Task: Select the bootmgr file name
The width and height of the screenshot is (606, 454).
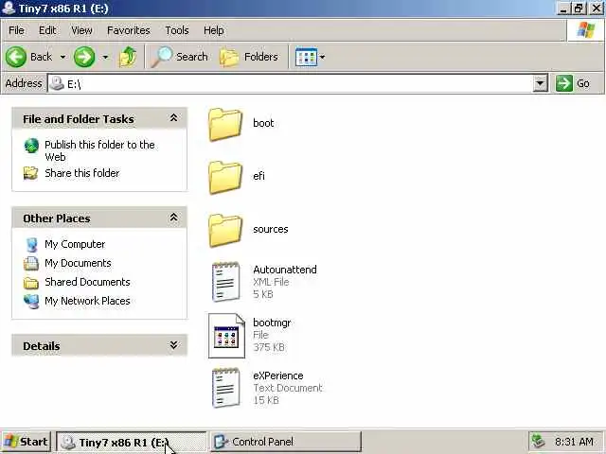Action: (272, 323)
